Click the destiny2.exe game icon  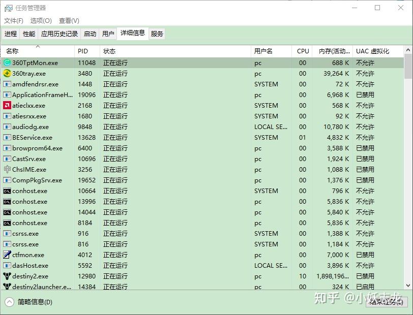pyautogui.click(x=7, y=276)
